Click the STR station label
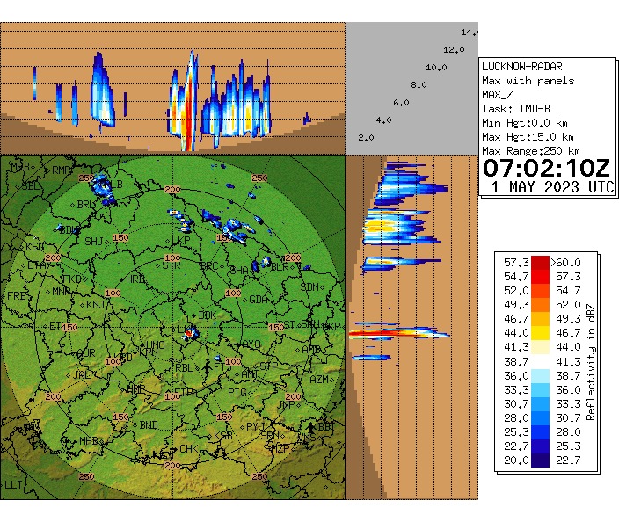 pyautogui.click(x=171, y=265)
